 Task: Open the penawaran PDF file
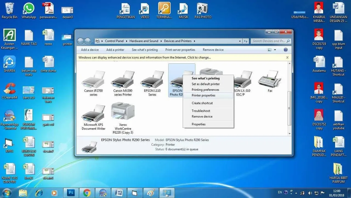48,11
